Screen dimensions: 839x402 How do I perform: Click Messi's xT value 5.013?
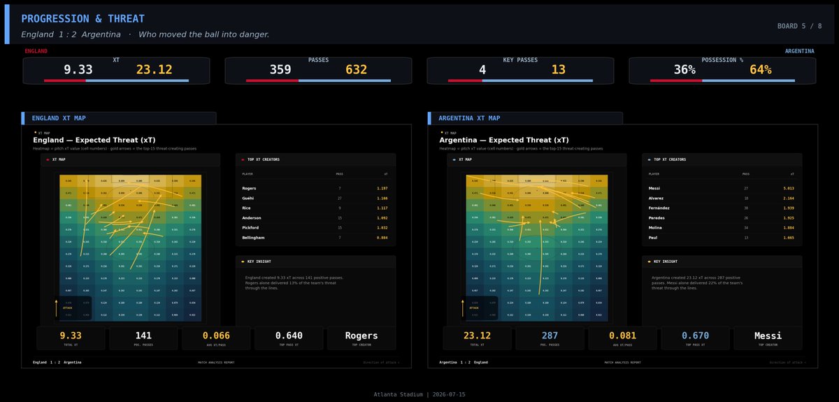tap(787, 188)
